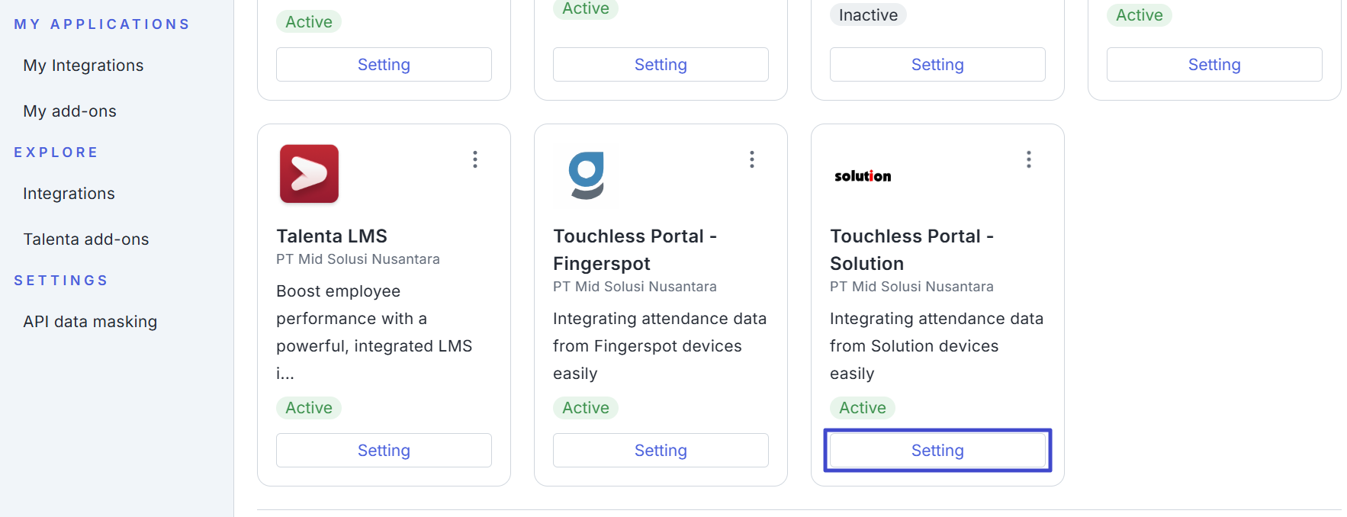
Task: Click the Talenta LMS red logo icon
Action: [x=309, y=174]
